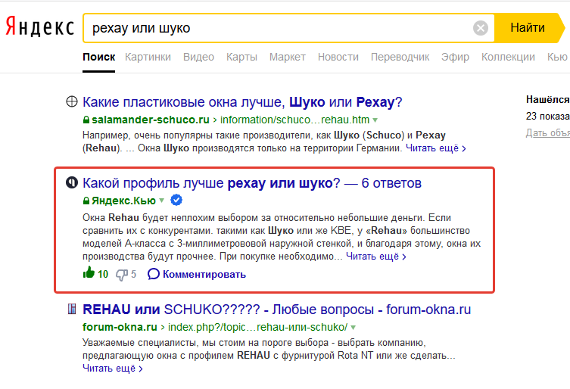Open dropdown arrow next to Яндекс.Кью
Viewport: 570px width, 389px height.
[161, 201]
